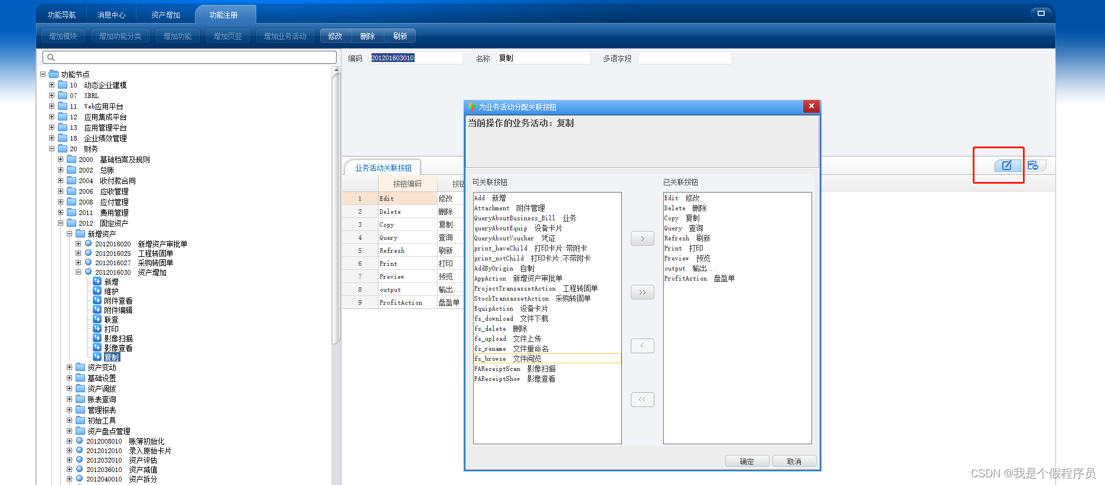Click the single right arrow move button
Screen dimensions: 1105x485
pyautogui.click(x=642, y=239)
